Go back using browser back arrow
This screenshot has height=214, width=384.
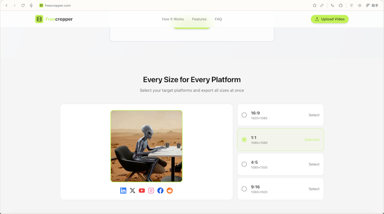point(7,6)
